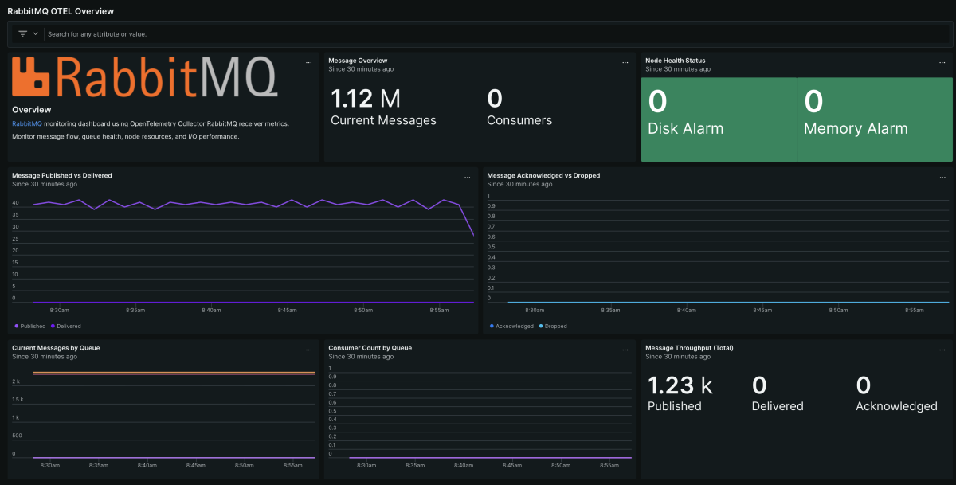Click the green Disk Alarm status tile
This screenshot has width=956, height=485.
click(x=719, y=119)
